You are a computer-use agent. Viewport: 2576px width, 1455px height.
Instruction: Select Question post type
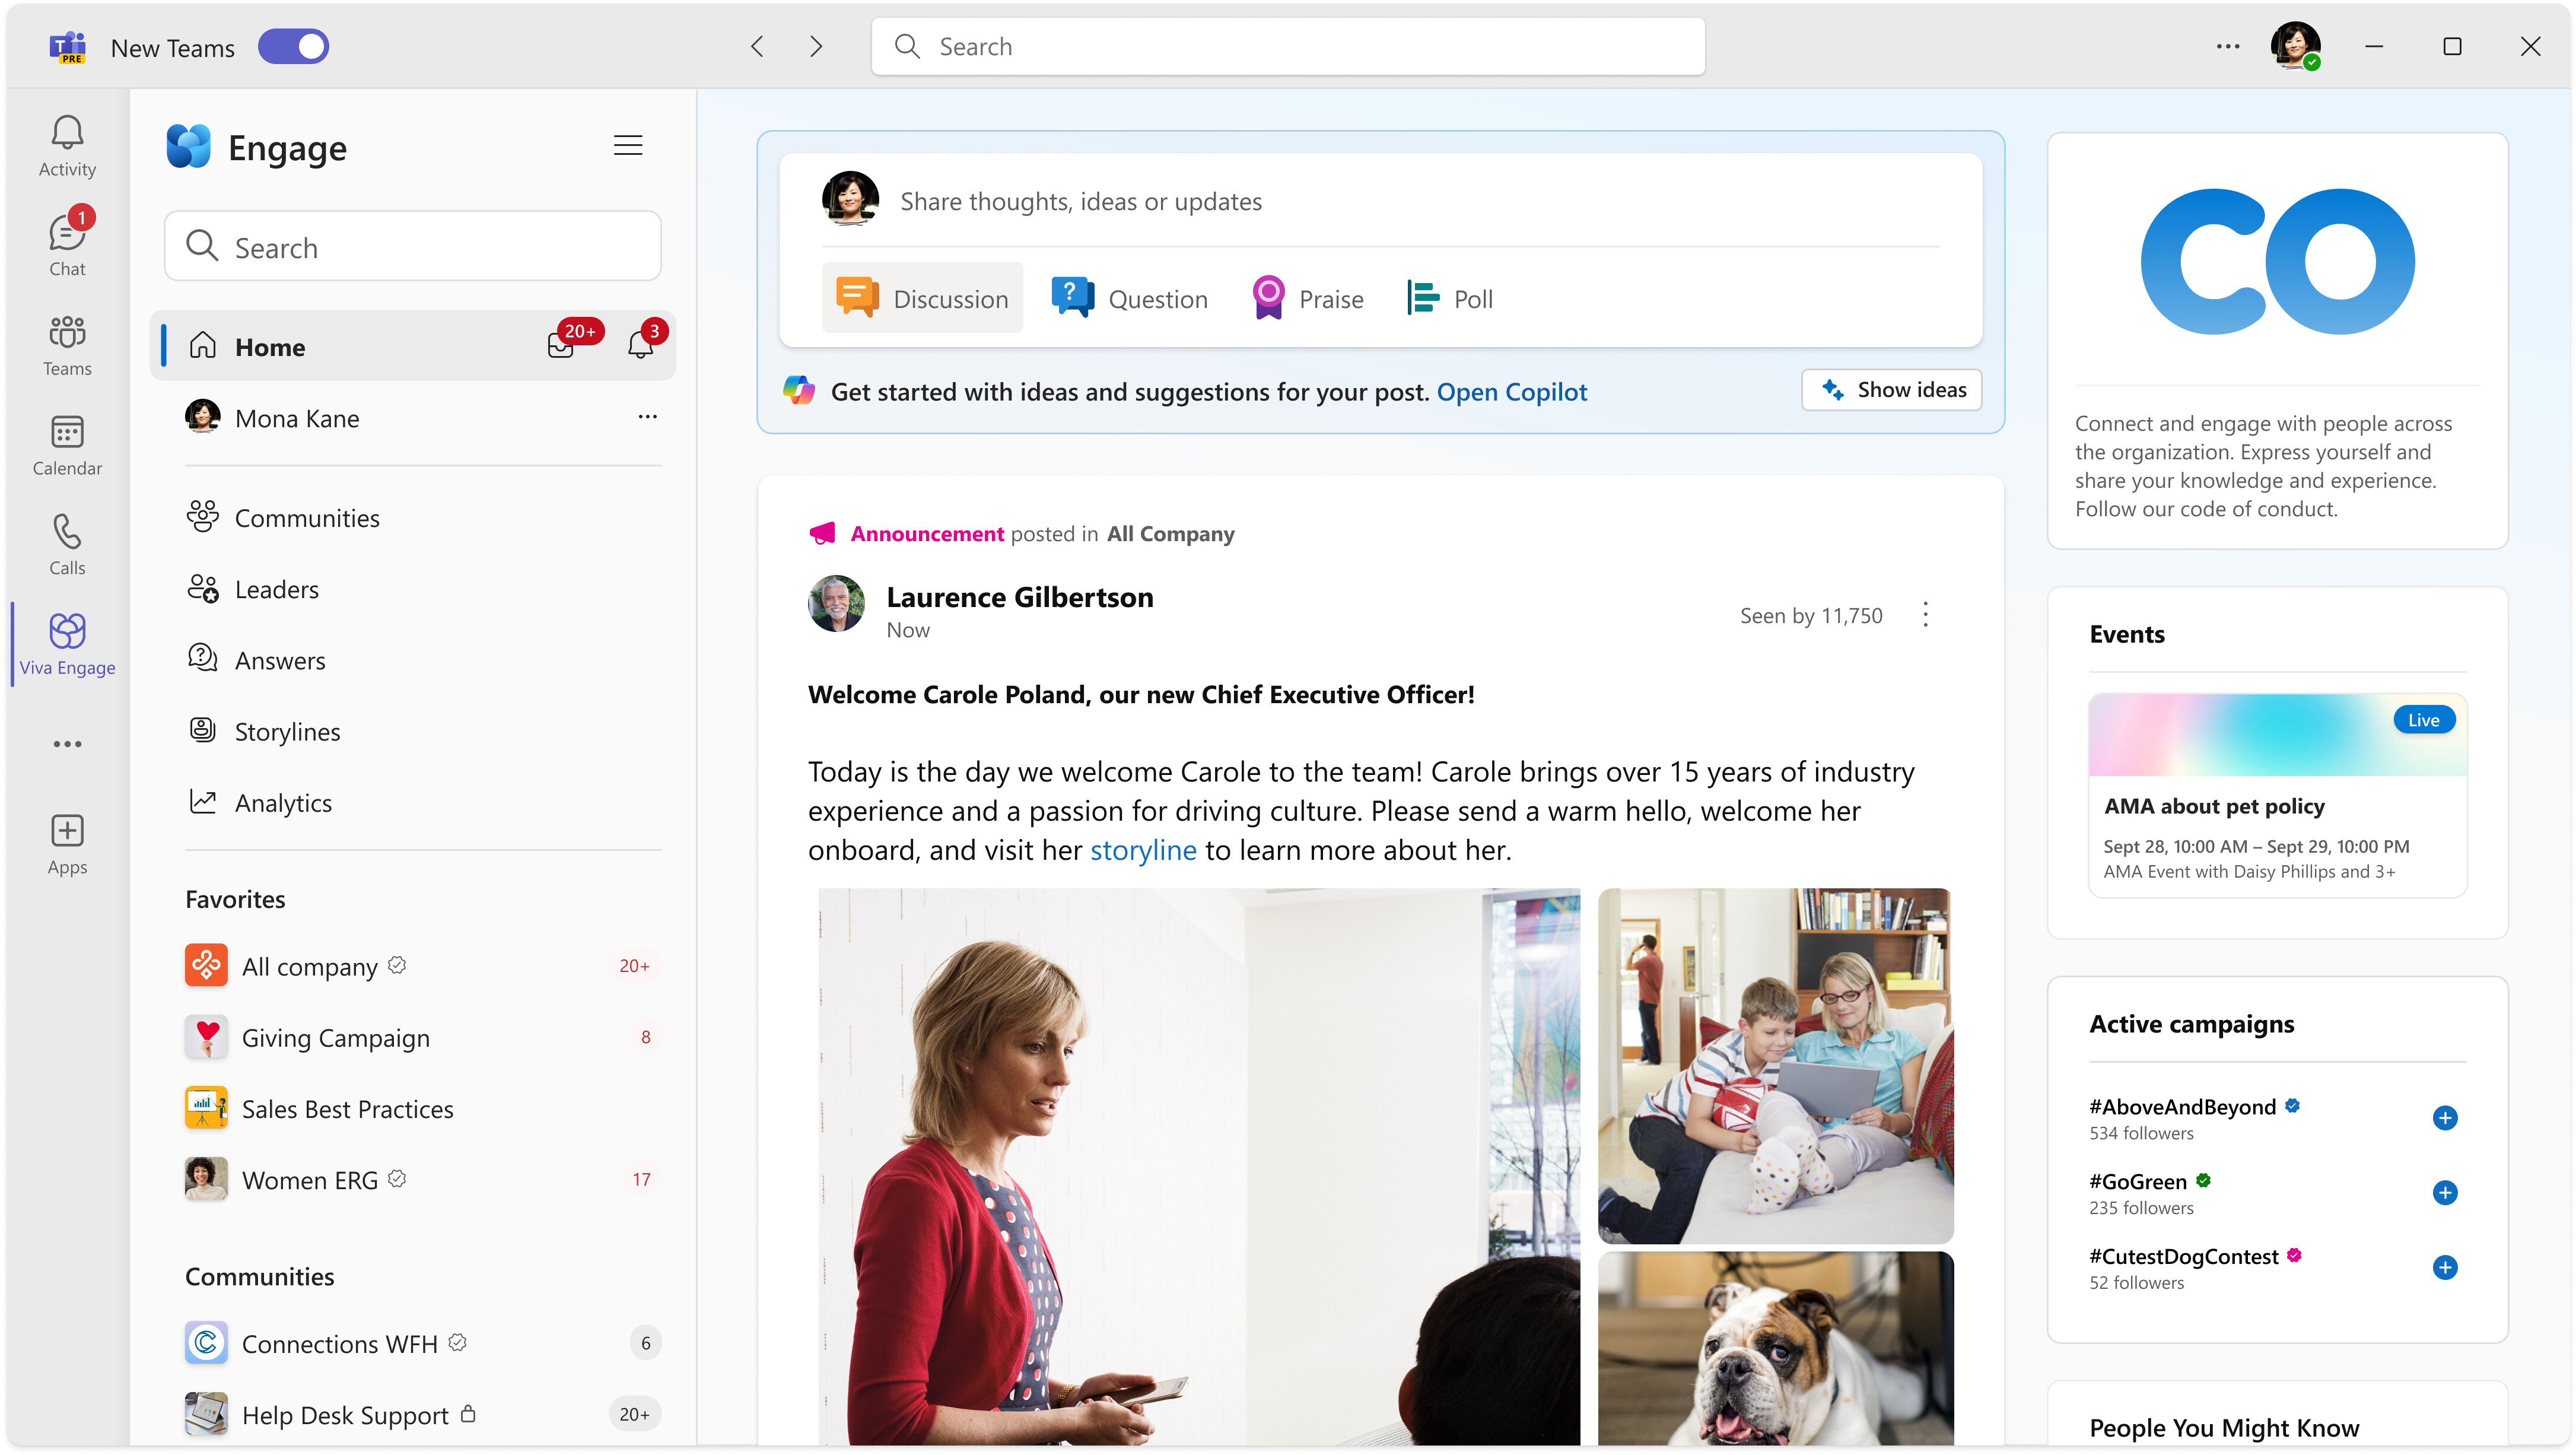pyautogui.click(x=1130, y=298)
